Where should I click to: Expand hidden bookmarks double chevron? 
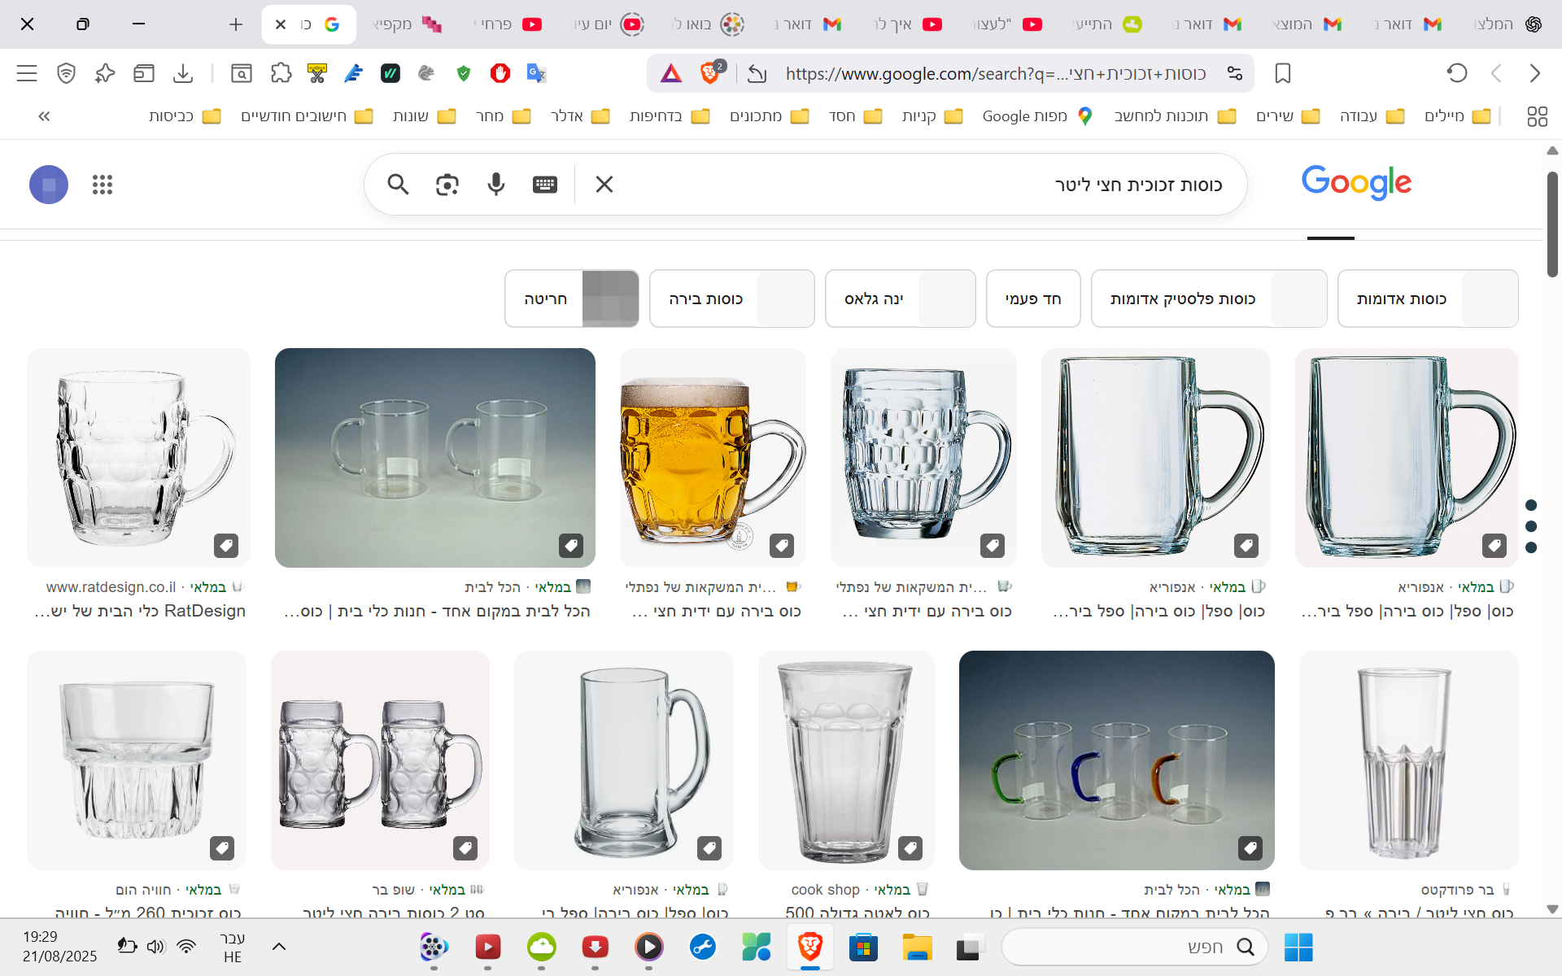pyautogui.click(x=44, y=116)
